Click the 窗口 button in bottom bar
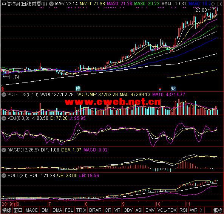Image resolution: width=224 pixels, height=214 pixels. (x=18, y=210)
